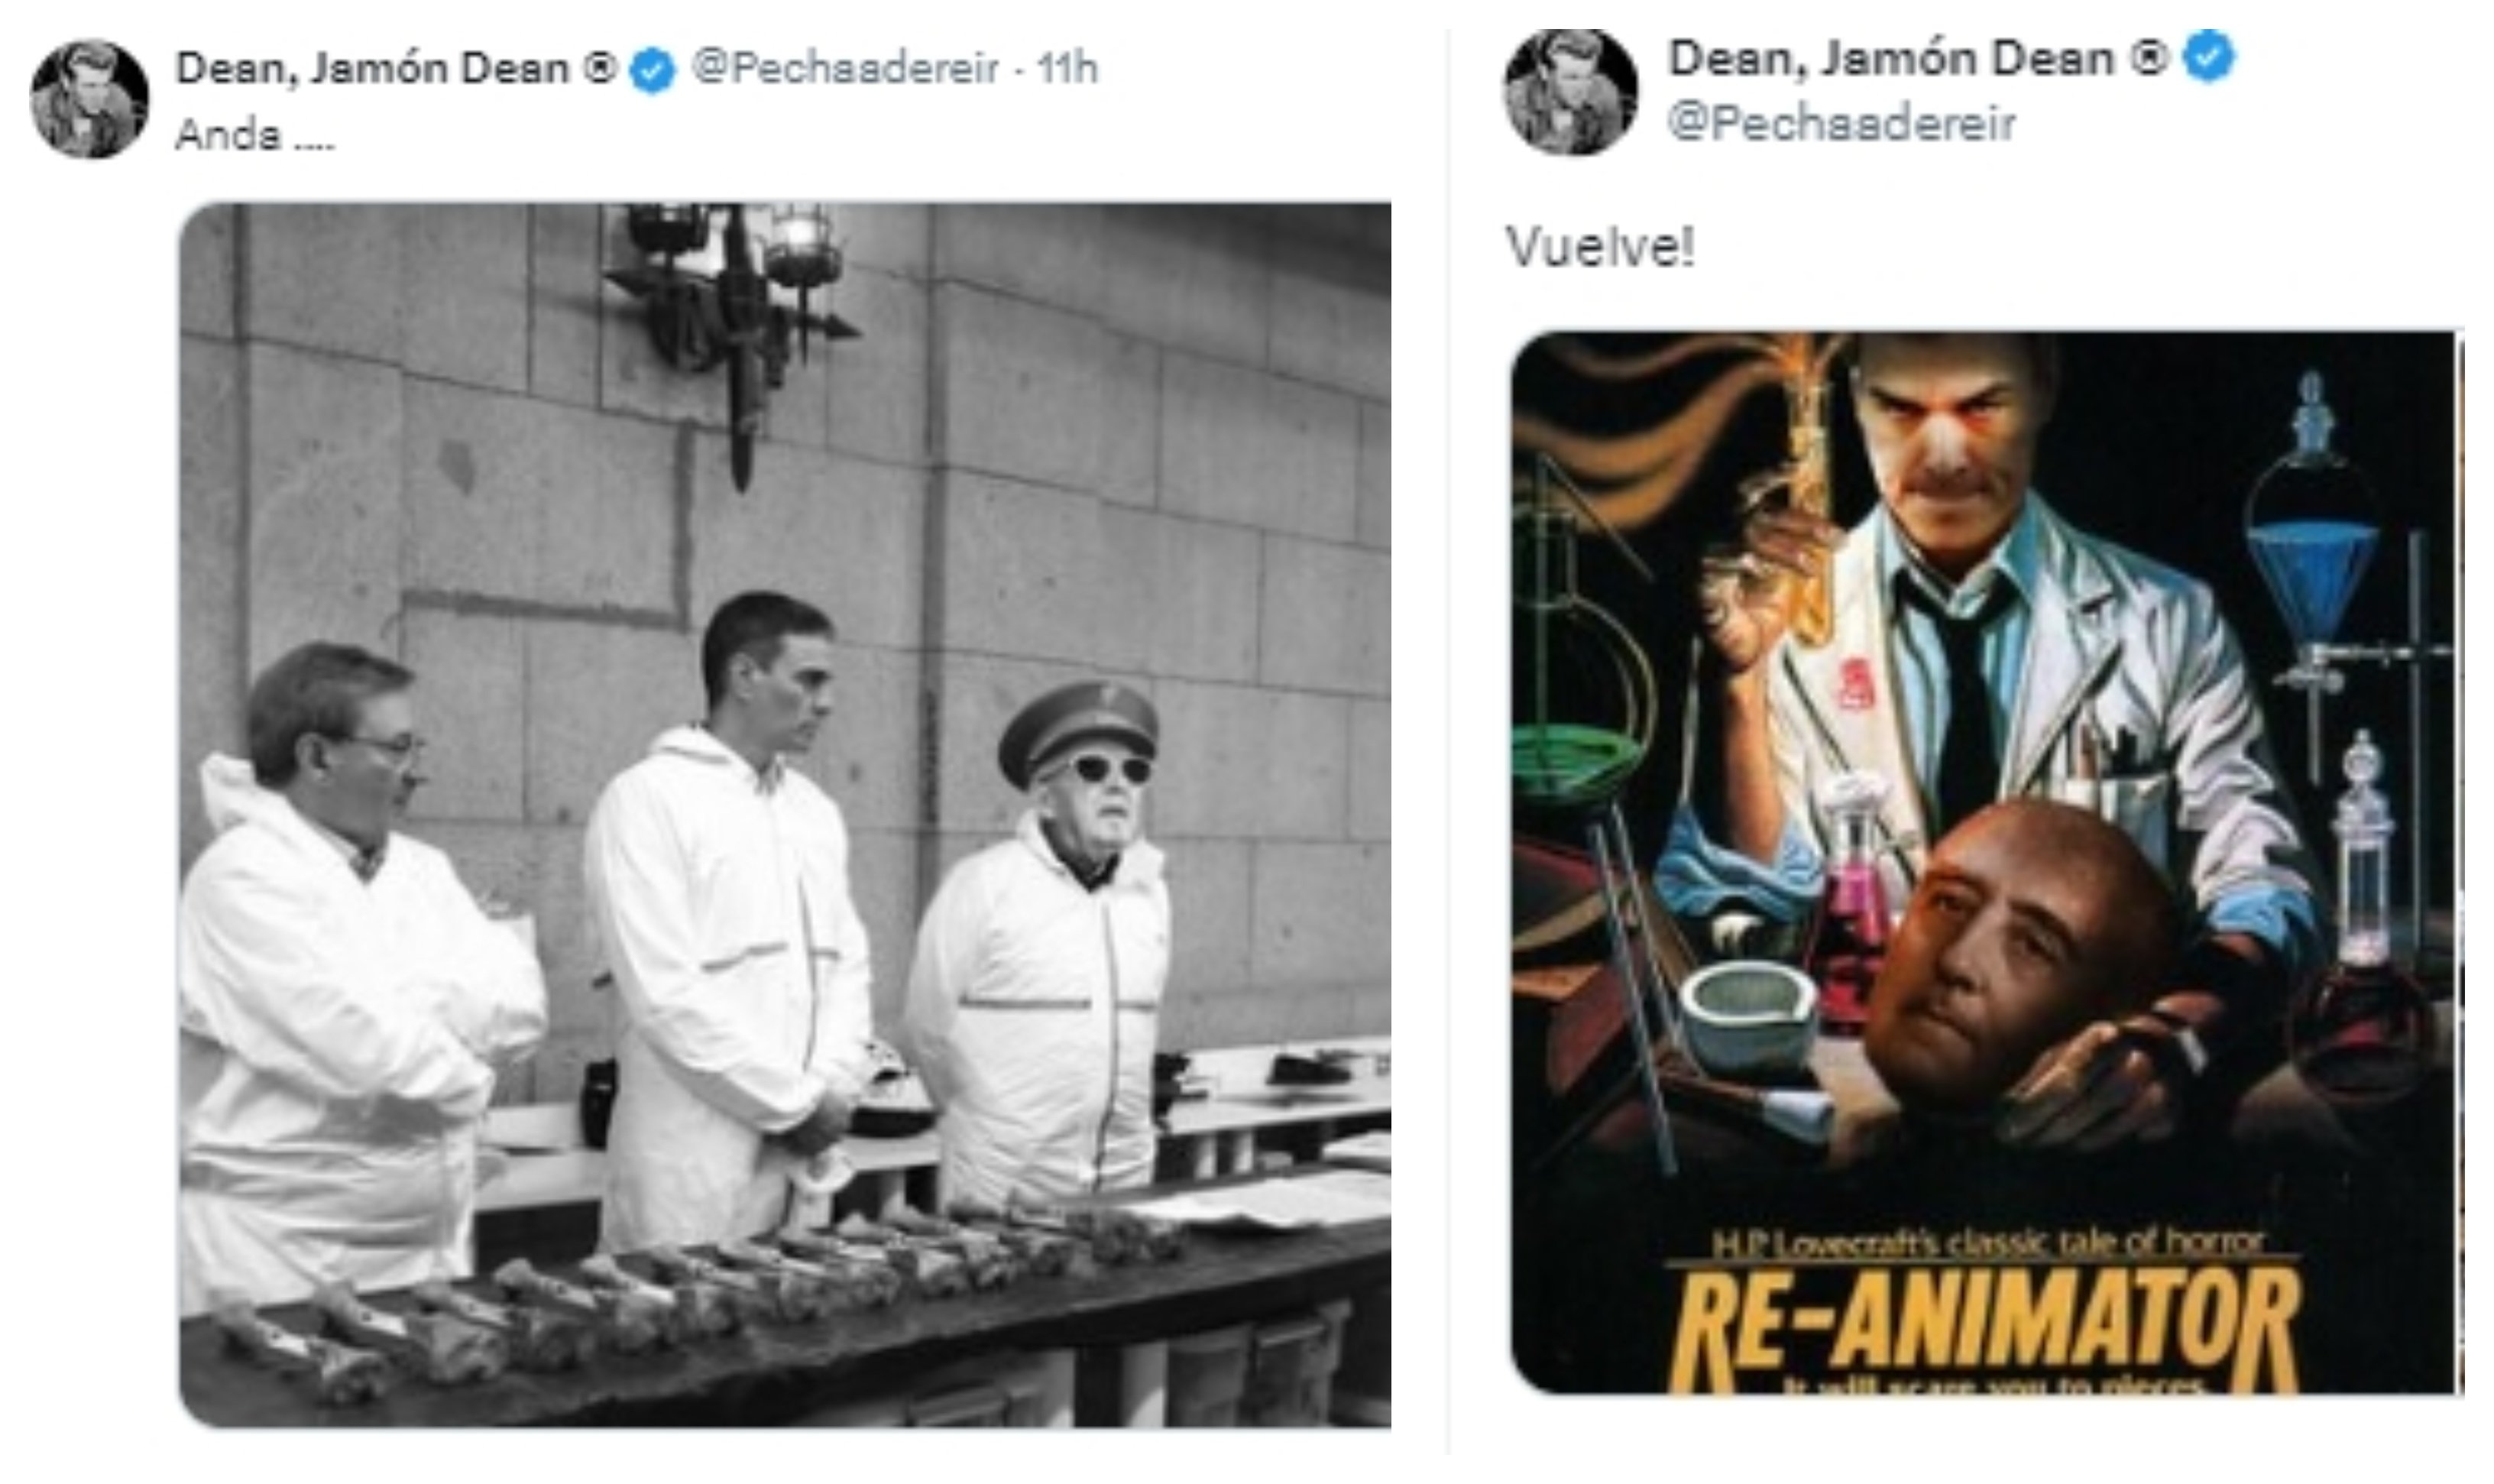The image size is (2494, 1484).
Task: Open the left tweet's display name "Dean, Jamón Dean"
Action: tap(372, 68)
